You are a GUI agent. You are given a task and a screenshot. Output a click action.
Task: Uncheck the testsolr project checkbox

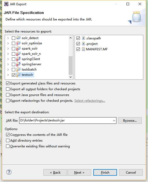(13, 75)
